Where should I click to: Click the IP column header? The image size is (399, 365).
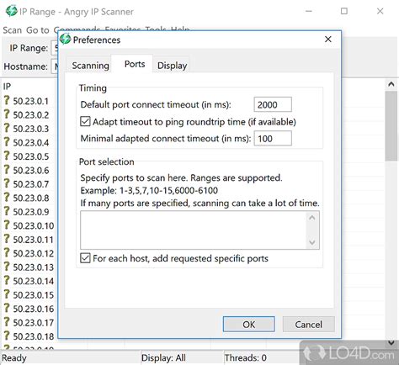(7, 87)
